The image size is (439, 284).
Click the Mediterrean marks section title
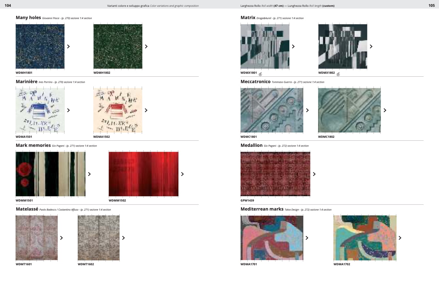[262, 209]
